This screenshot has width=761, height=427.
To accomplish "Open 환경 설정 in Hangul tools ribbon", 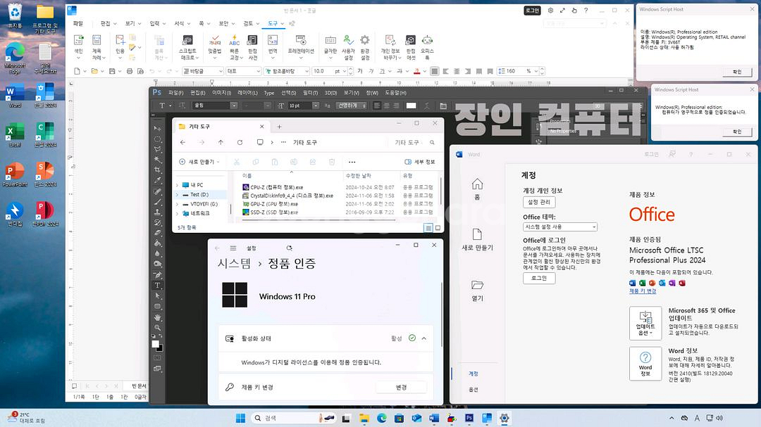I will pos(365,46).
